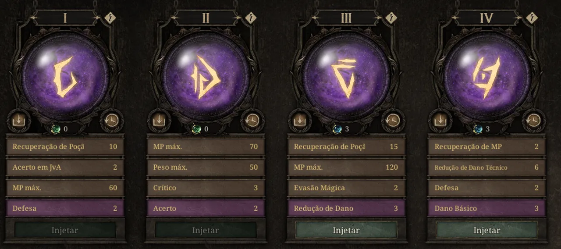
Task: Select the purple rune orb in slot II
Action: tap(206, 75)
